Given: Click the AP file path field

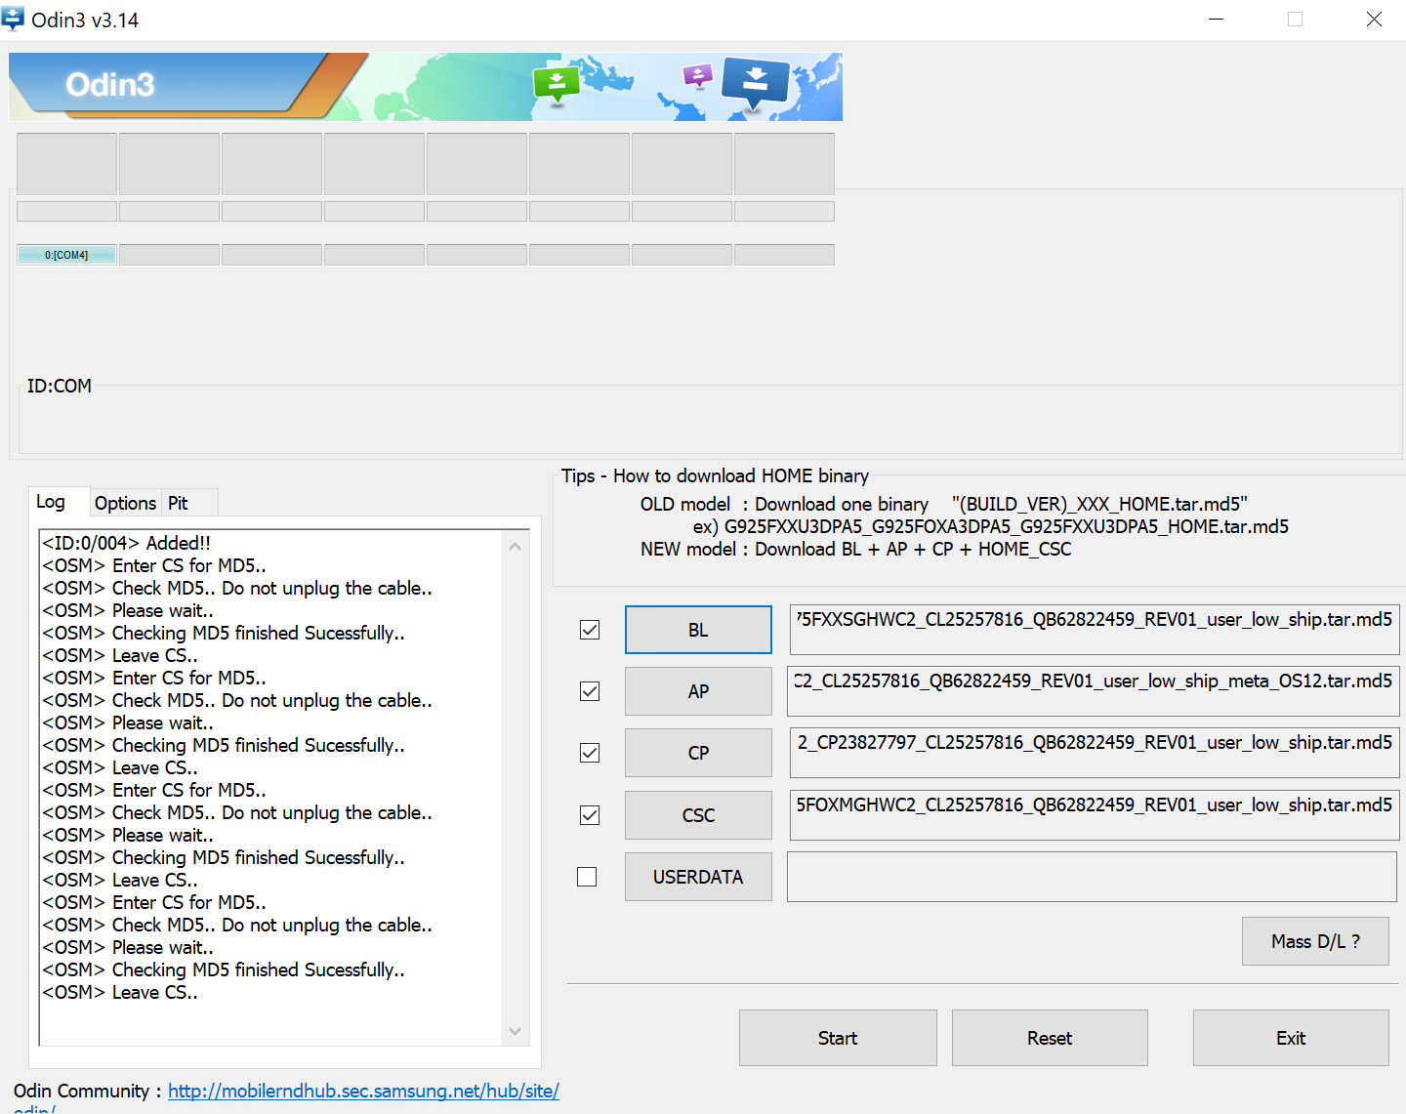Looking at the screenshot, I should coord(1095,691).
